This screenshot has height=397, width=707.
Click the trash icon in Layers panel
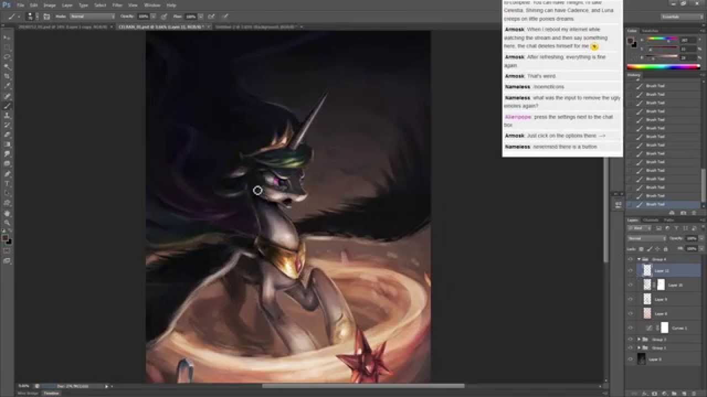pyautogui.click(x=695, y=394)
